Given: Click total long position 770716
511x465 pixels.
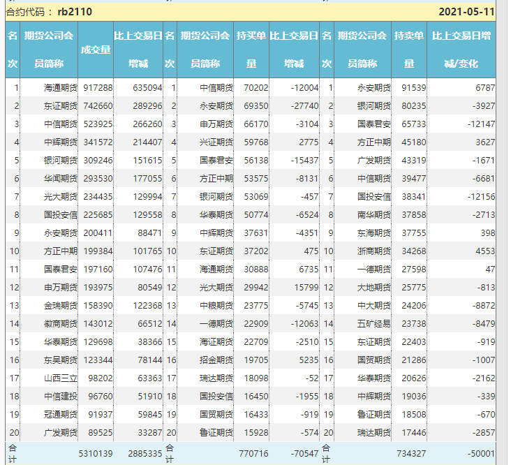Looking at the screenshot, I should tap(253, 454).
